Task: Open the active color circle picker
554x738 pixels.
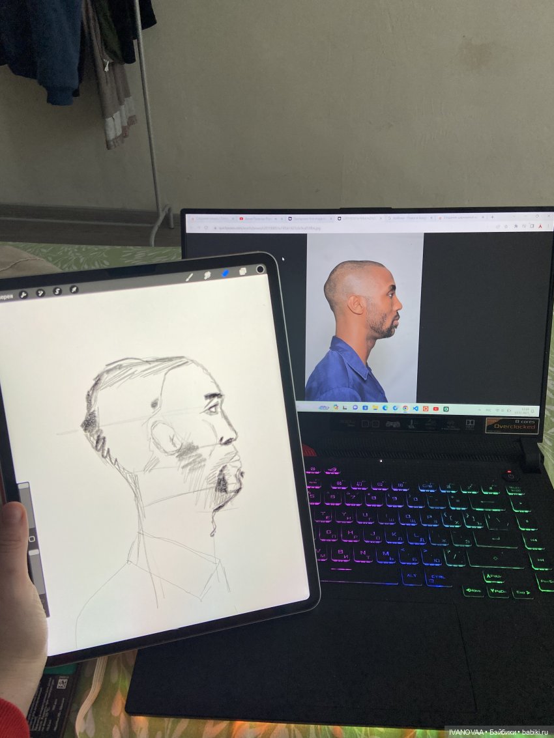Action: click(x=260, y=269)
